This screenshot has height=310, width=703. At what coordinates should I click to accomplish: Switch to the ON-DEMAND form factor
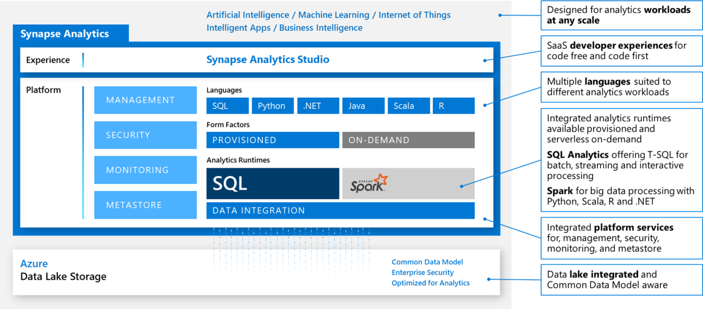click(408, 140)
